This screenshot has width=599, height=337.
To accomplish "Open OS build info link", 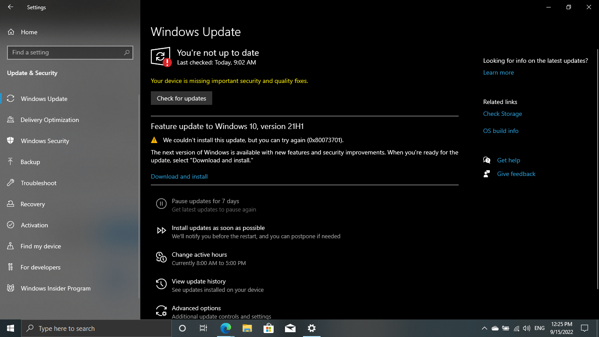I will (501, 131).
